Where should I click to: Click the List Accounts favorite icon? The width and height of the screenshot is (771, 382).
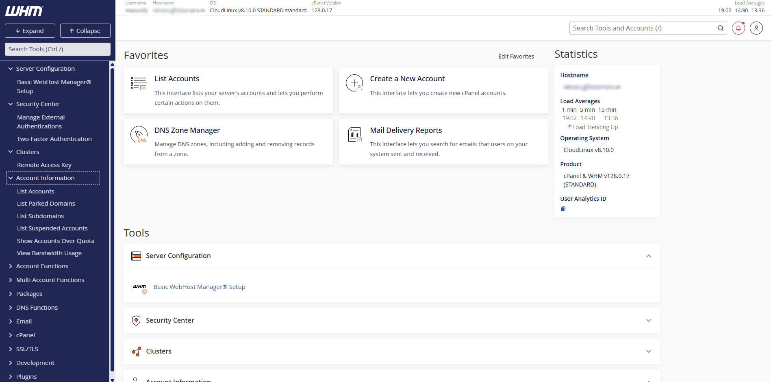(139, 83)
